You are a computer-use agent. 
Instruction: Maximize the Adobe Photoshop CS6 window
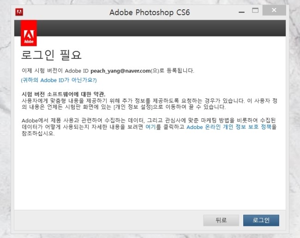click(x=255, y=10)
